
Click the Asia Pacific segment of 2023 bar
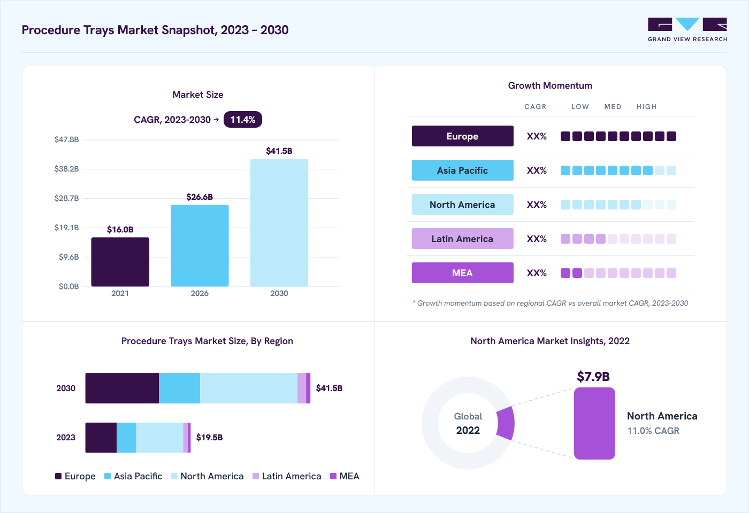click(x=126, y=438)
